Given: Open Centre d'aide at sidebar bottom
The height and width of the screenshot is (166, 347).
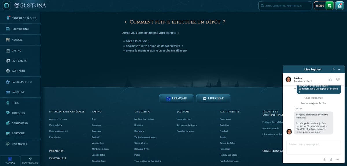Looking at the screenshot, I should [30, 161].
